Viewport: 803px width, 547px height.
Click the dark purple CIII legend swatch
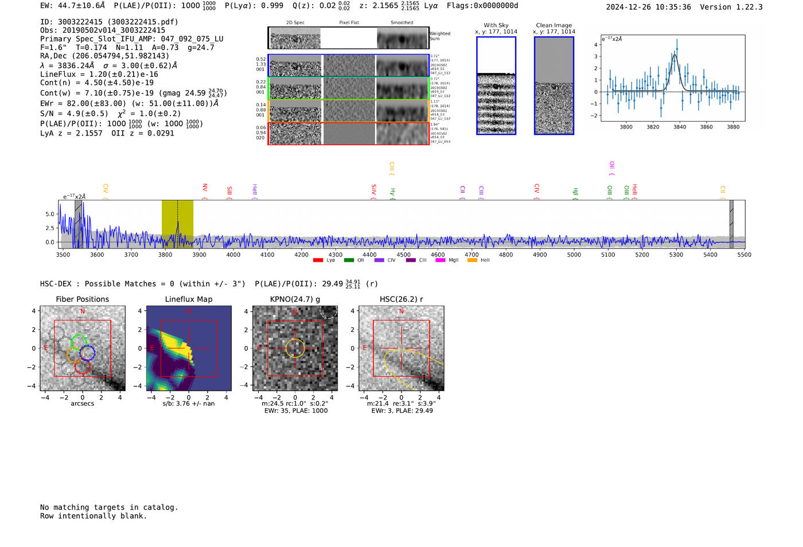[x=411, y=261]
